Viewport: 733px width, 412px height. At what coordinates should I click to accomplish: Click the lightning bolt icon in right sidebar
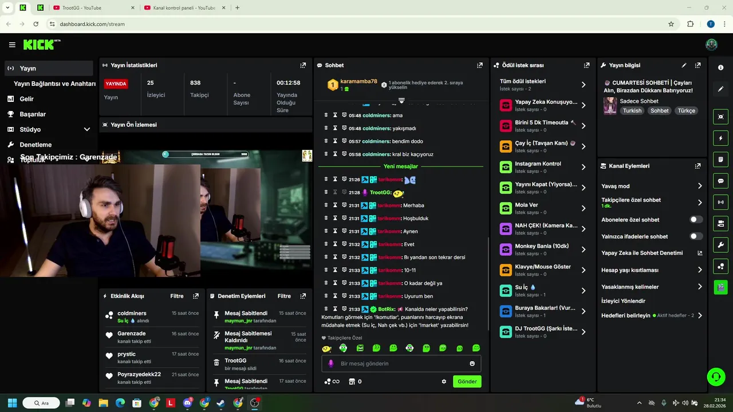click(720, 138)
